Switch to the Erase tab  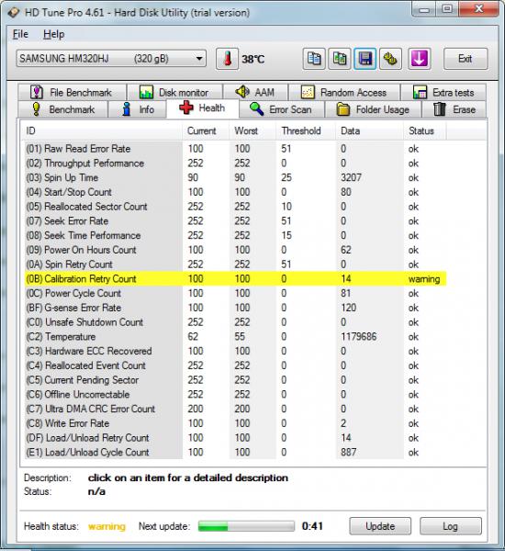454,109
